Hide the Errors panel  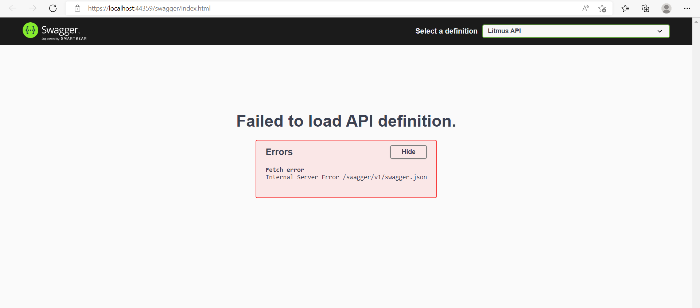[408, 152]
